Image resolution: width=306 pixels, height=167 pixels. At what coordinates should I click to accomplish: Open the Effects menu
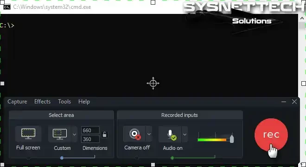pos(42,102)
